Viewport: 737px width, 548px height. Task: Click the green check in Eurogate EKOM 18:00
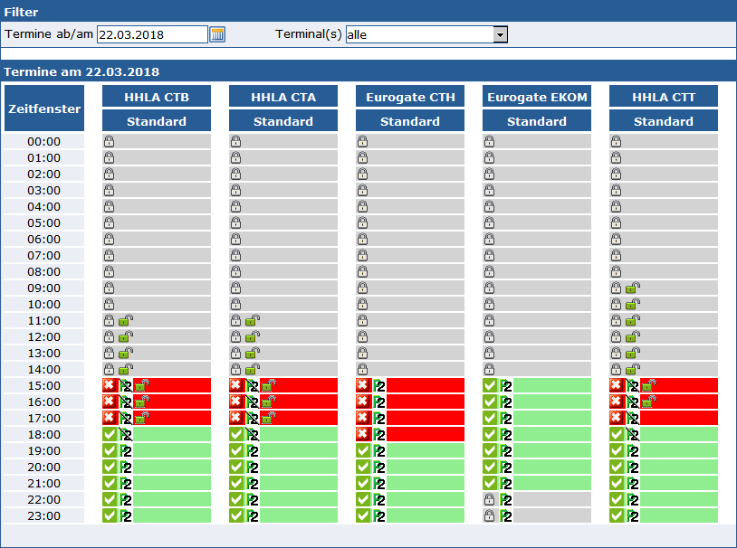pos(490,434)
